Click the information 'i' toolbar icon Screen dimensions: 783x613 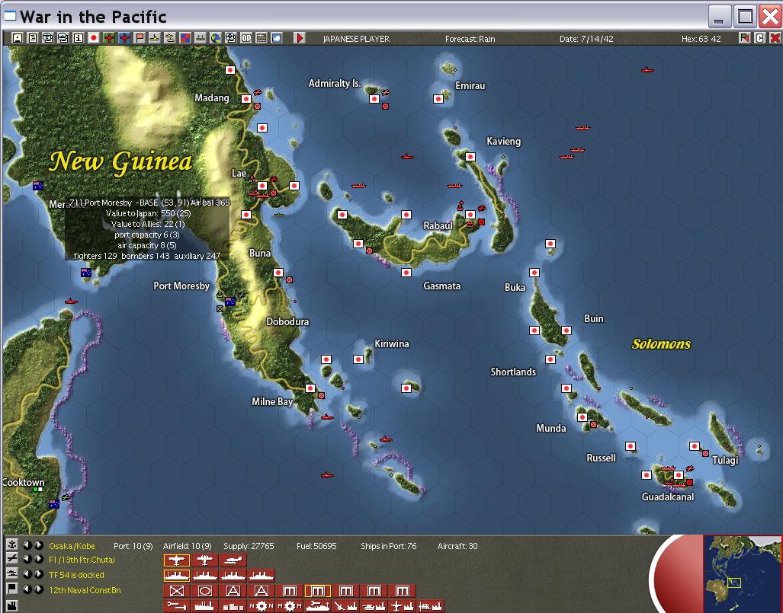pos(79,38)
